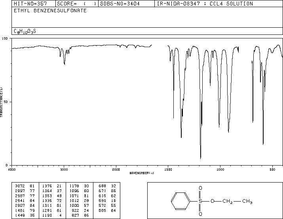Click the 3000 tick label on x-axis
Image resolution: width=283 pixels, height=219 pixels.
click(64, 169)
